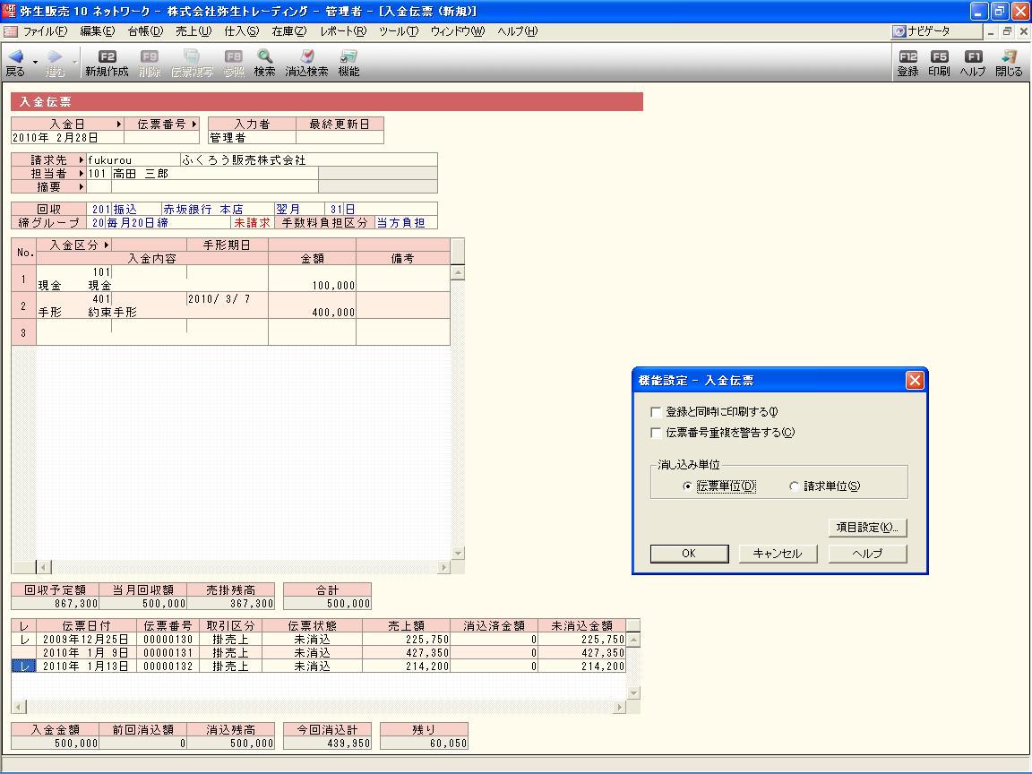The width and height of the screenshot is (1032, 774).
Task: Open the ナビゲータ navigator icon
Action: [x=899, y=31]
